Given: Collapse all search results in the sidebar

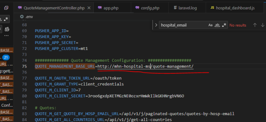Looking at the screenshot, I should [x=6, y=8].
